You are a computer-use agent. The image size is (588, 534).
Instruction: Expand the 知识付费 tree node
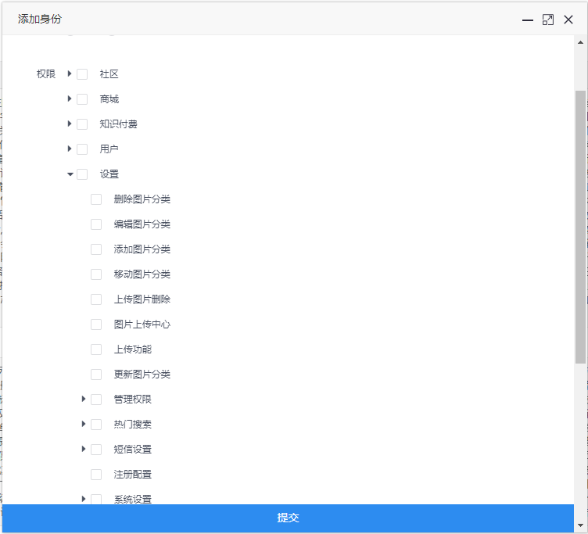tap(70, 124)
